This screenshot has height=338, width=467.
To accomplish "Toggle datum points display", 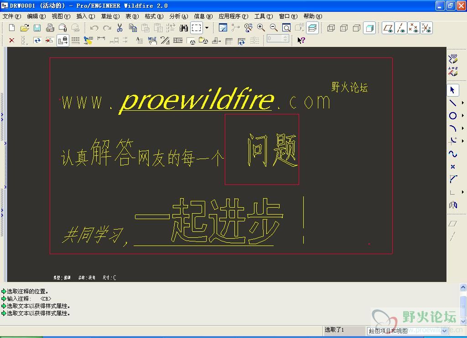I will (414, 28).
